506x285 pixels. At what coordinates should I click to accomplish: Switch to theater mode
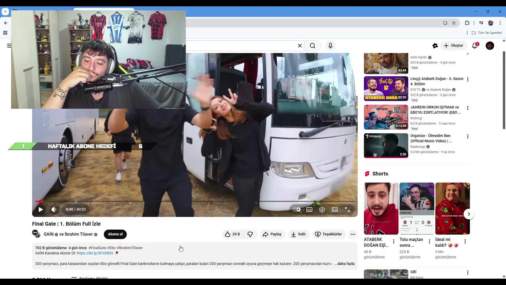coord(335,209)
